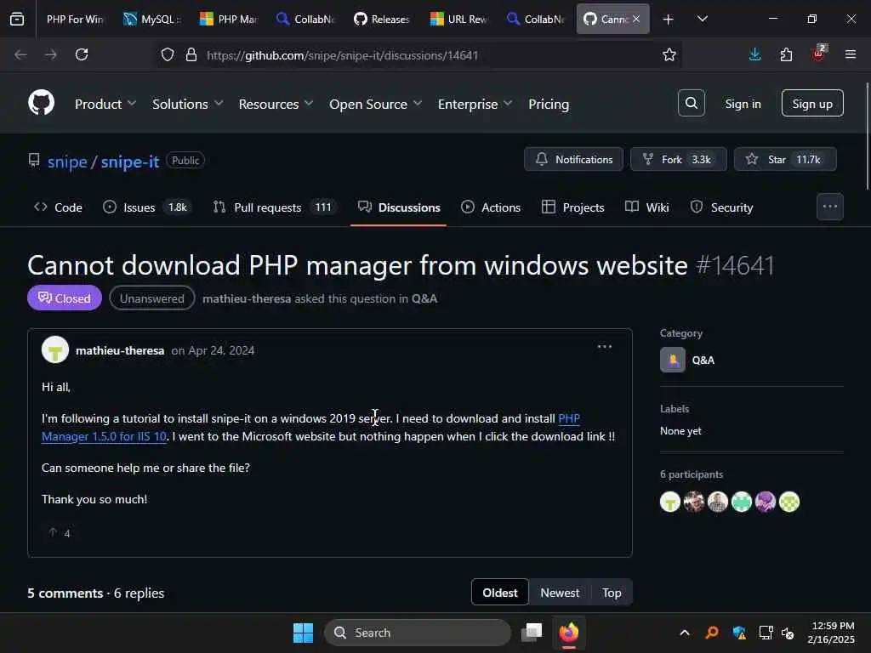Click the Sign up button
Viewport: 871px width, 653px height.
812,103
